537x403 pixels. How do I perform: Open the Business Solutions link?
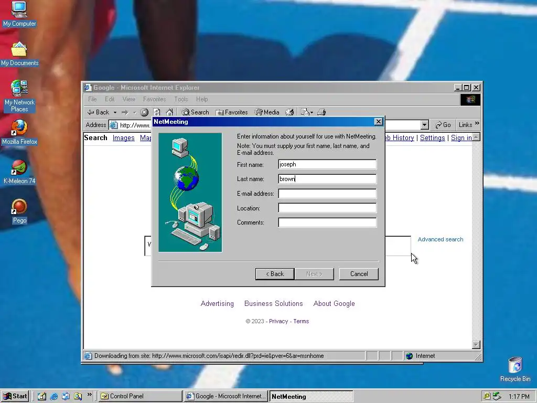[x=274, y=304]
